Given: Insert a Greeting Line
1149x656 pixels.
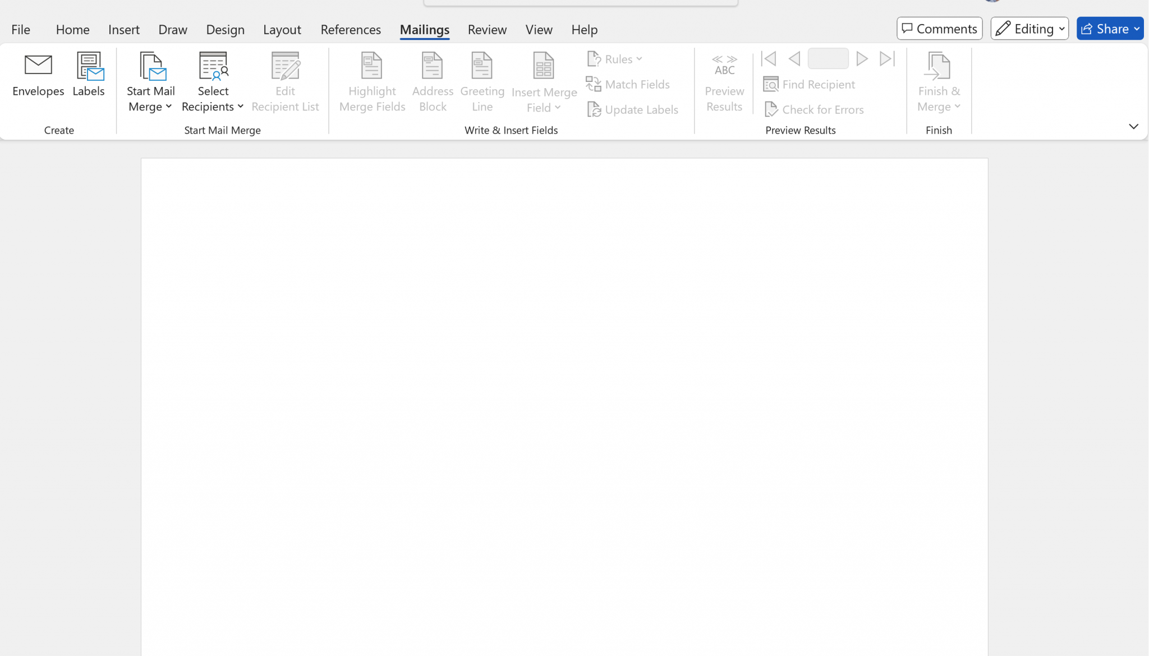Looking at the screenshot, I should click(482, 82).
